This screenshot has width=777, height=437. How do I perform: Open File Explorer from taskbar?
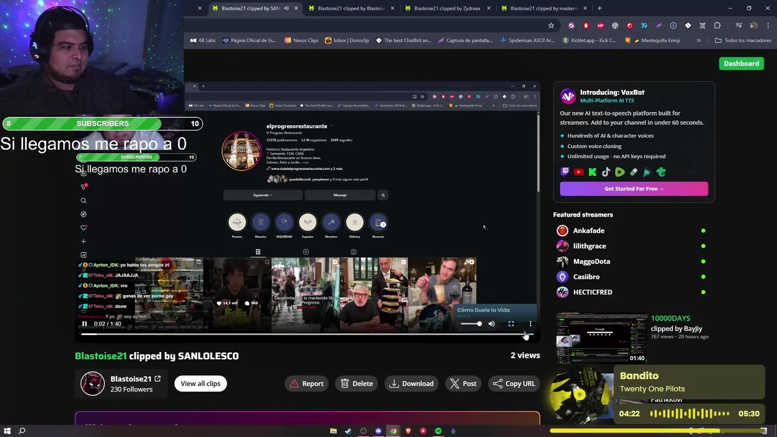333,431
